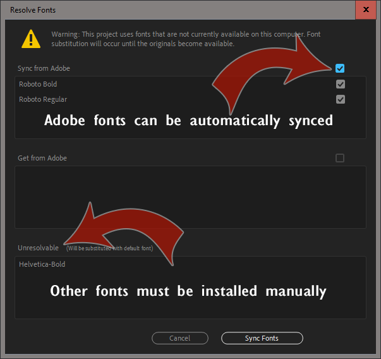This screenshot has height=359, width=381.
Task: Click the Resolve Fonts title text
Action: coord(33,10)
